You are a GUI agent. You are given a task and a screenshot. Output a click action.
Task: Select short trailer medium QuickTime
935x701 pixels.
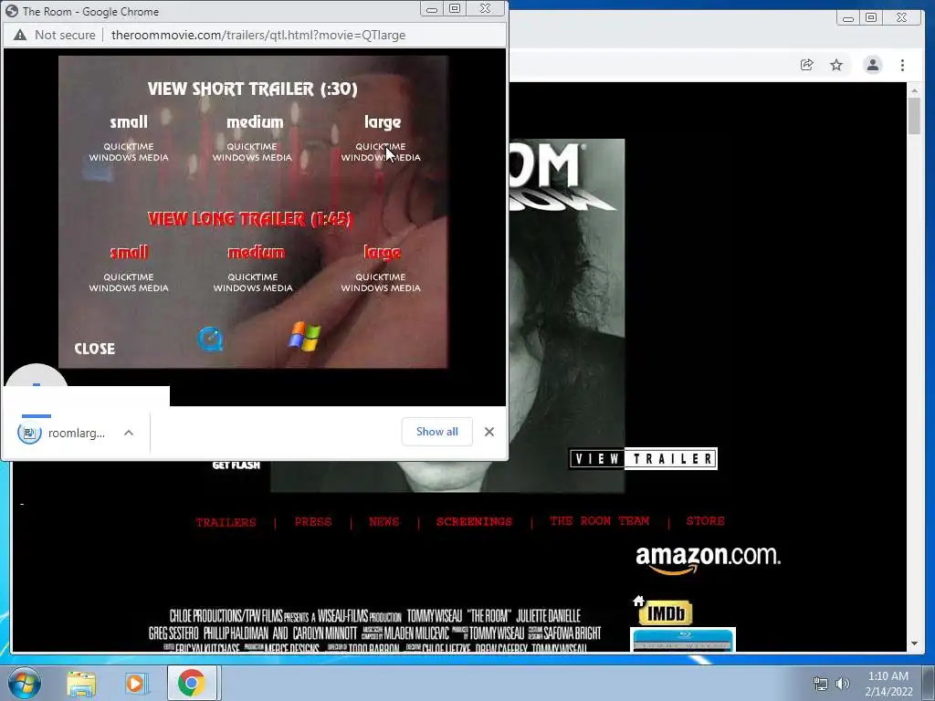(x=252, y=147)
